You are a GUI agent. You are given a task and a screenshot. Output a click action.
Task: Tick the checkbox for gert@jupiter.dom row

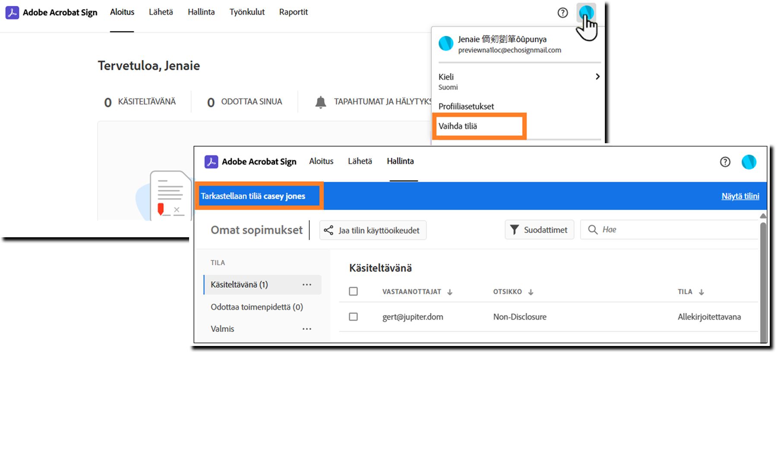(353, 317)
